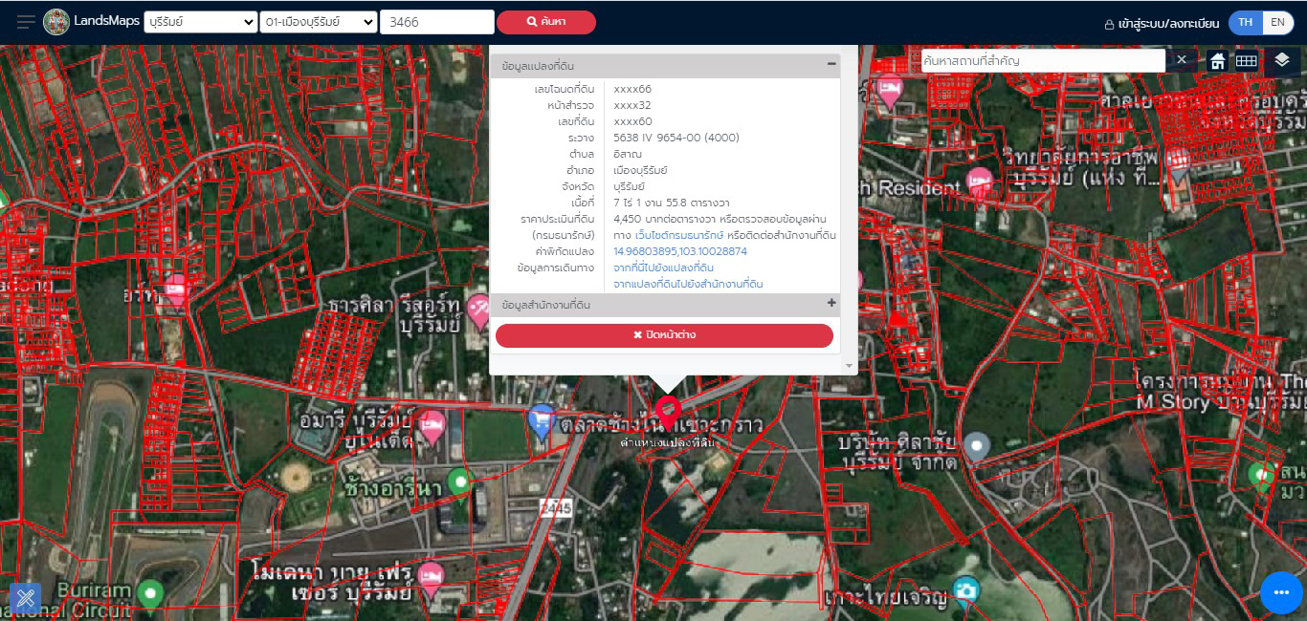Open the grid basemap icon
1307x621 pixels.
(x=1245, y=61)
